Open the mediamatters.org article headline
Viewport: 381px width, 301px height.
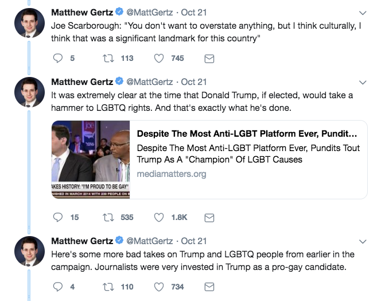coord(250,133)
